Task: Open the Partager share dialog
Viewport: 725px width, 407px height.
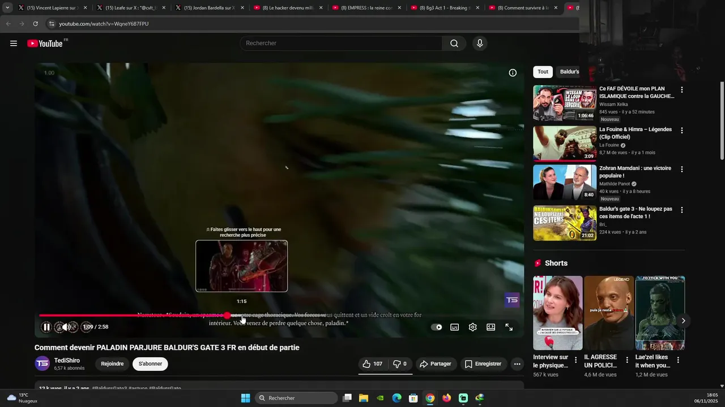Action: 435,364
